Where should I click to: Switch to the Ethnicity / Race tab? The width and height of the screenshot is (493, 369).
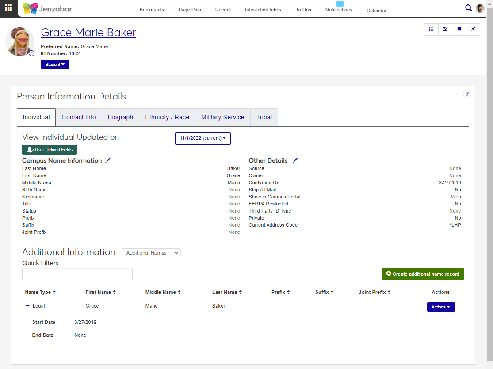(x=167, y=117)
